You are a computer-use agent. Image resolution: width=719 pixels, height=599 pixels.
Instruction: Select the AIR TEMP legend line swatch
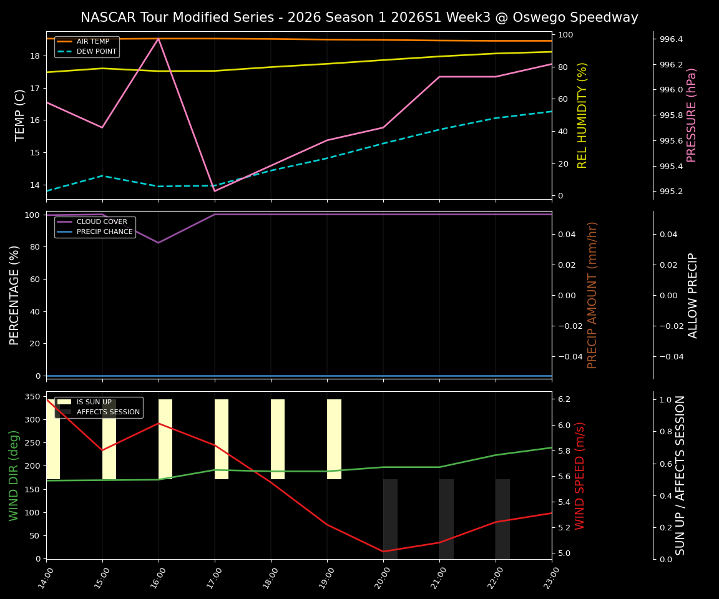coord(65,41)
